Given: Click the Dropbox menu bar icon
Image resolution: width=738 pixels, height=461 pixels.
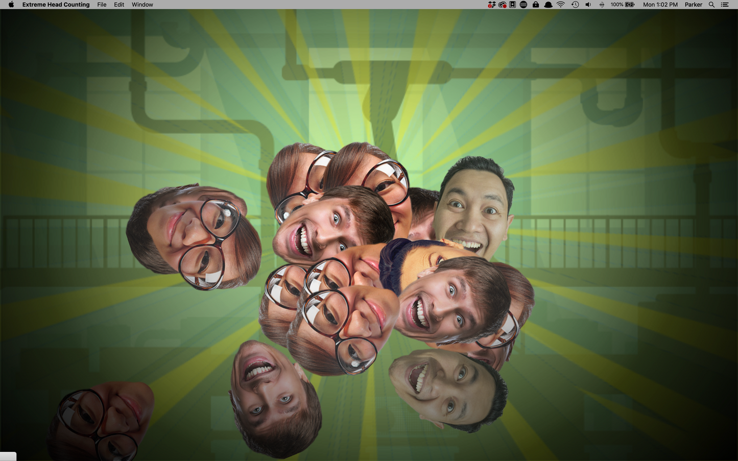Looking at the screenshot, I should click(x=492, y=5).
